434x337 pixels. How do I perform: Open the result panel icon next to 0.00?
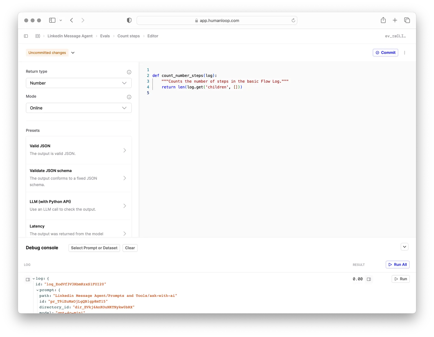369,279
